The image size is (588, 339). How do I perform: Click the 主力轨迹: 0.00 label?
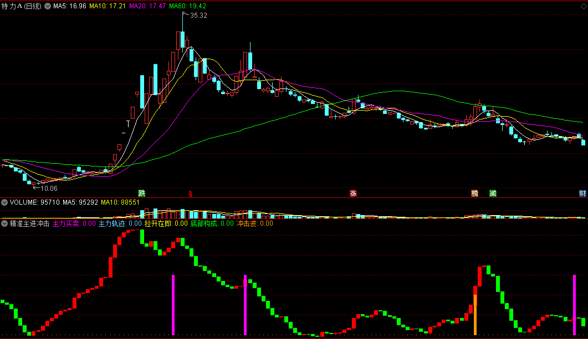pyautogui.click(x=120, y=223)
